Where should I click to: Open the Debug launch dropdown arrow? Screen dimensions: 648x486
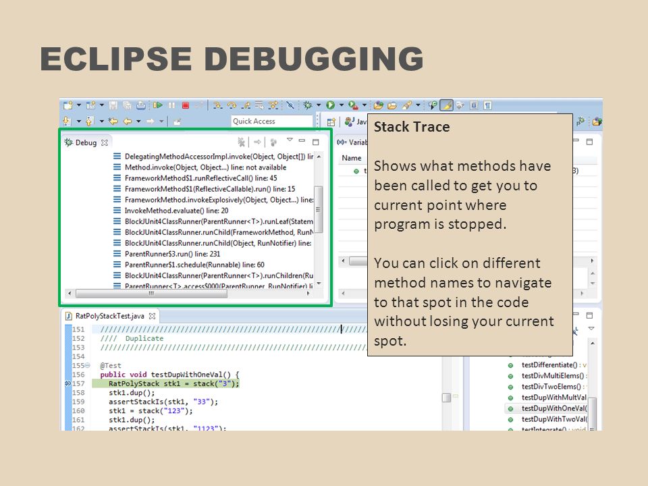click(319, 105)
